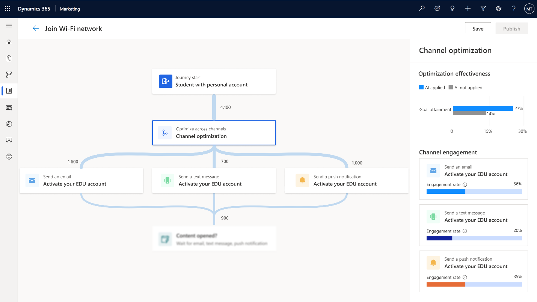Save the Join Wi-Fi network journey
537x302 pixels.
pyautogui.click(x=478, y=28)
